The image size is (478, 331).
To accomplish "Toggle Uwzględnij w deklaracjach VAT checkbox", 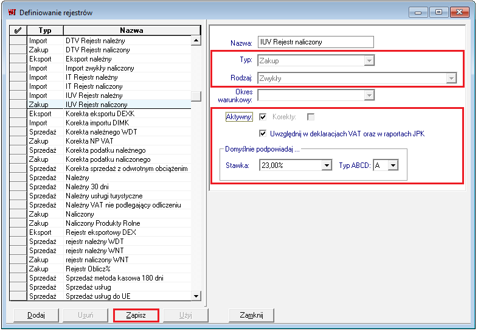I will (263, 134).
